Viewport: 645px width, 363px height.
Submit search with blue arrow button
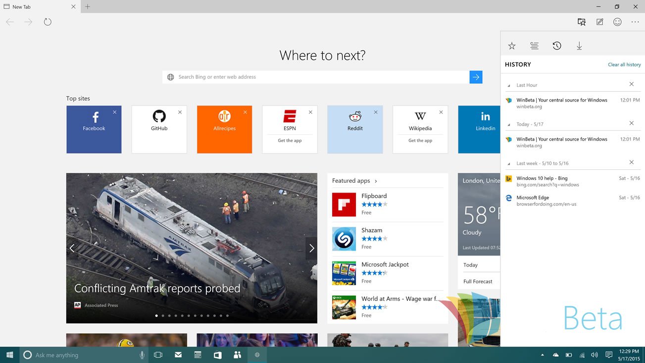(x=476, y=77)
